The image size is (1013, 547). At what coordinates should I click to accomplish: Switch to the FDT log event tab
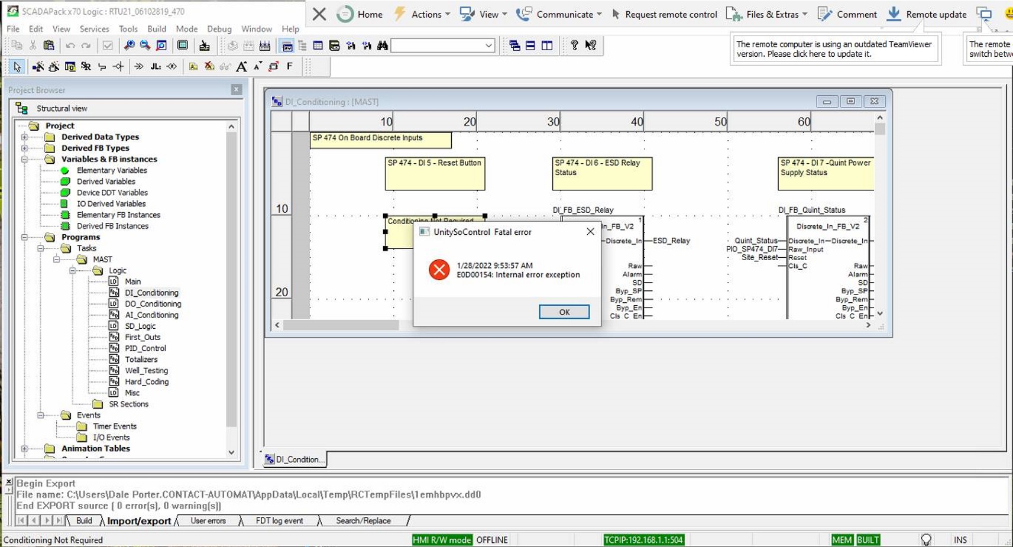(x=280, y=521)
